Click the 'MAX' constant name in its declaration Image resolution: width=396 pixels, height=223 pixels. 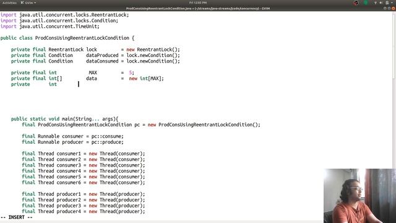[93, 73]
